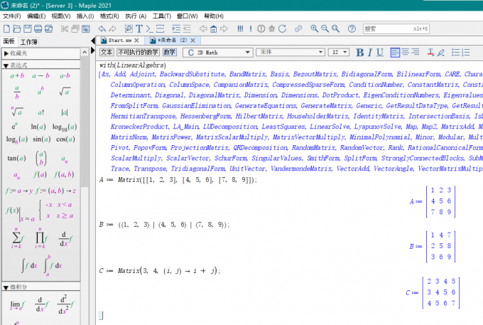Open a file using the folder icon
This screenshot has height=325, width=483.
tap(17, 28)
